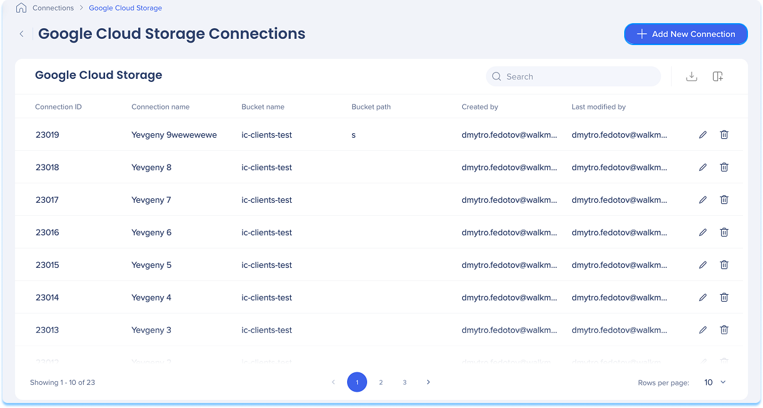Delete the Yevgeny 7 connection
Image resolution: width=763 pixels, height=408 pixels.
pyautogui.click(x=724, y=200)
